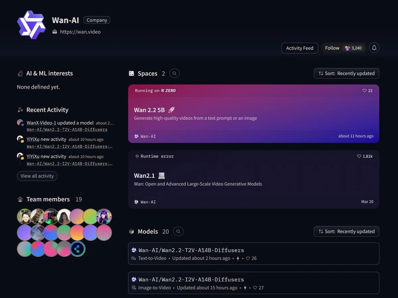Click the Runtime error status icon
This screenshot has width=398, height=298.
tap(137, 156)
